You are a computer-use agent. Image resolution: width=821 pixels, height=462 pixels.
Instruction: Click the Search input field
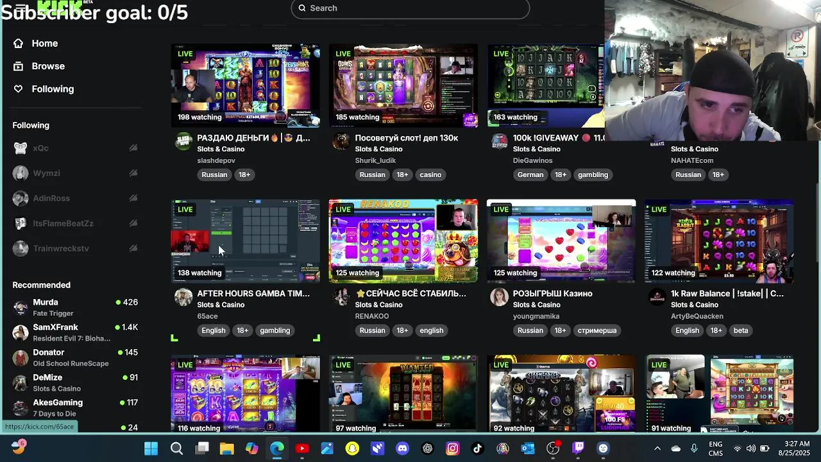click(x=410, y=8)
